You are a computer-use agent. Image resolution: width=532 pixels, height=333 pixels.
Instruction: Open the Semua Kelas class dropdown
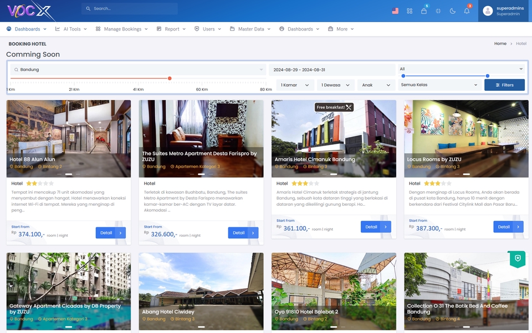(x=439, y=85)
